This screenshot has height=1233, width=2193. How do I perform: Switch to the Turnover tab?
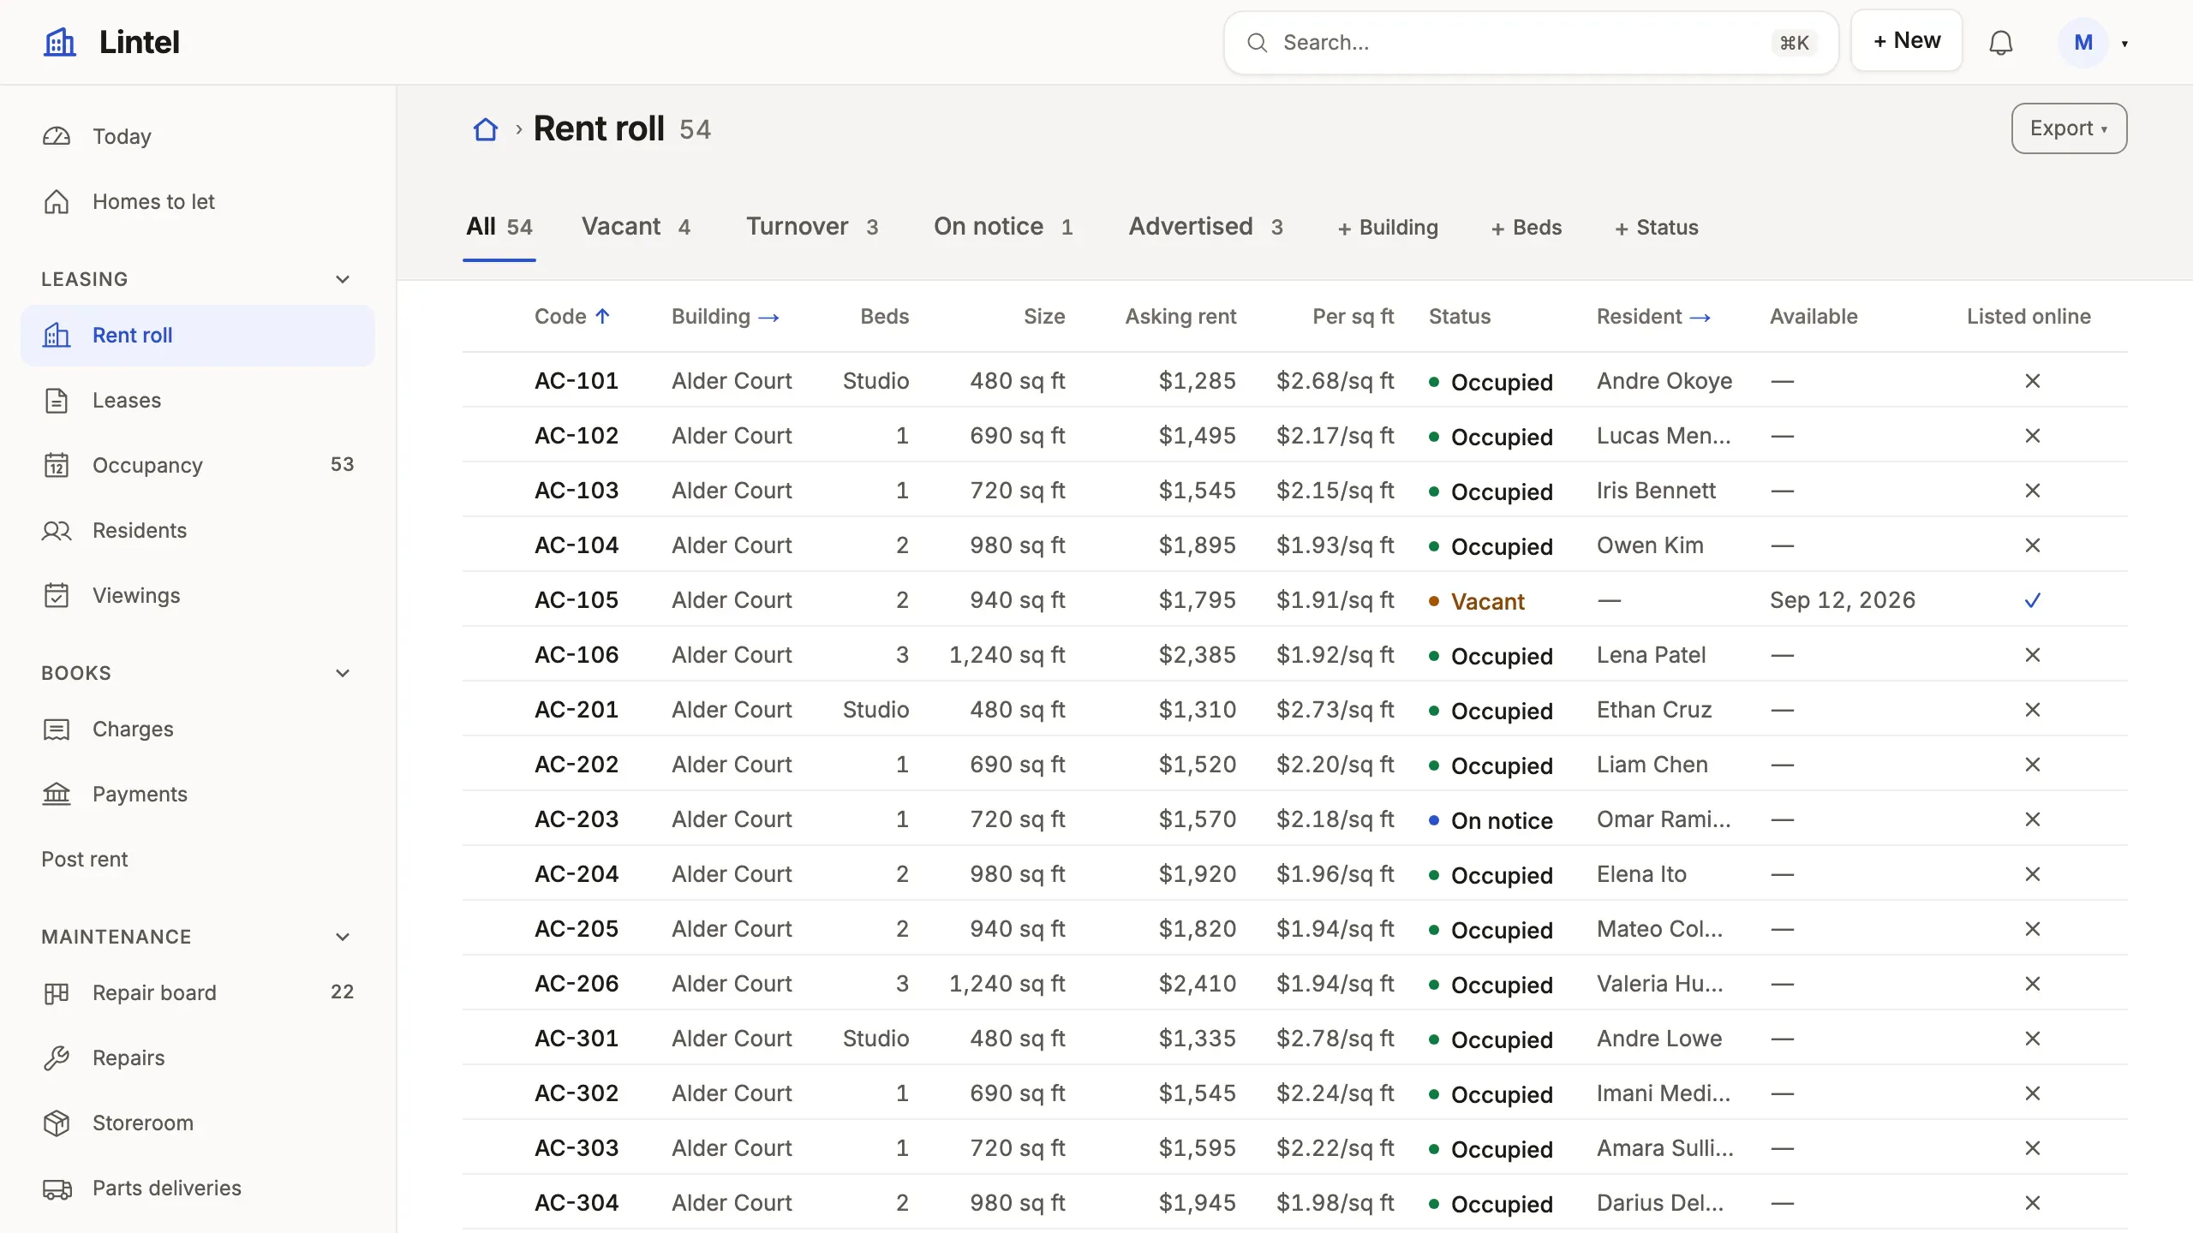coord(812,226)
